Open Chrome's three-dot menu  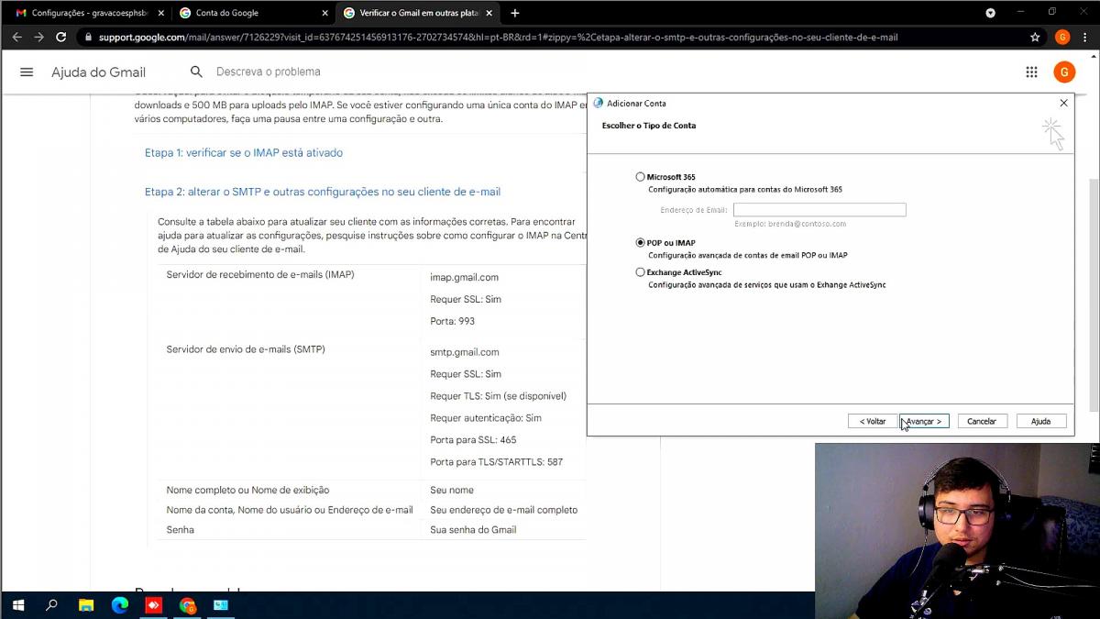[x=1084, y=38]
